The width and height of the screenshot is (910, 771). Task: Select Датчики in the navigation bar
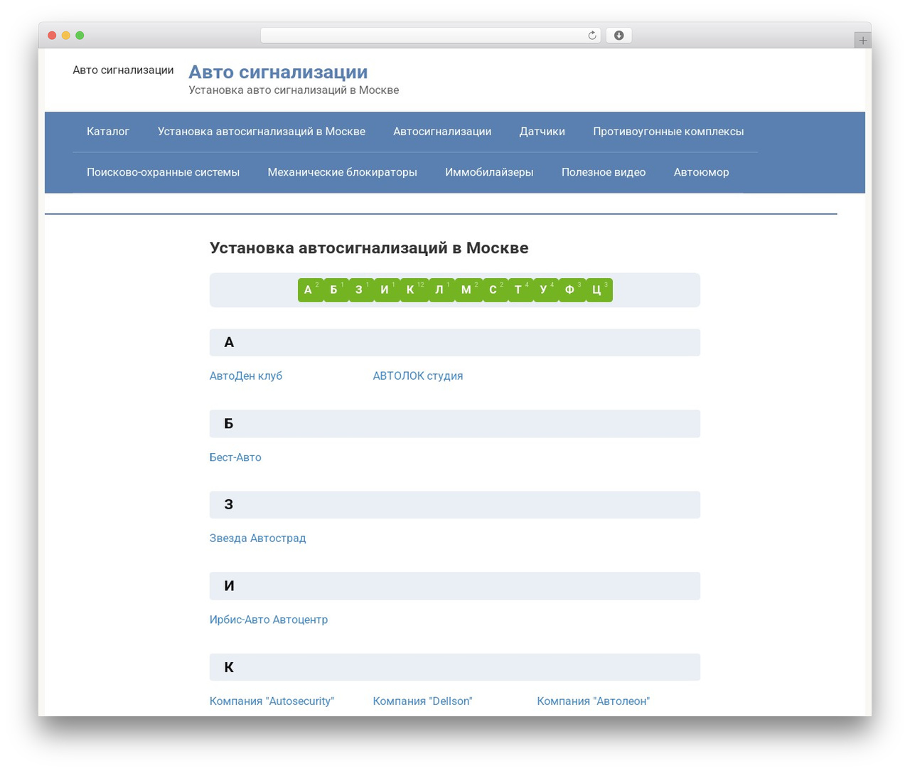(542, 132)
